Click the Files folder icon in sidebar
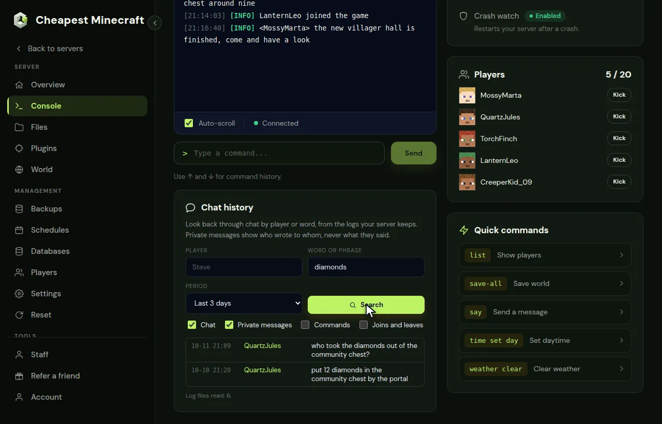 tap(19, 127)
